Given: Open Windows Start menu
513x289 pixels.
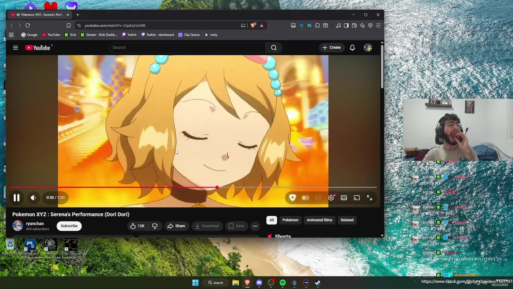Looking at the screenshot, I should click(195, 283).
